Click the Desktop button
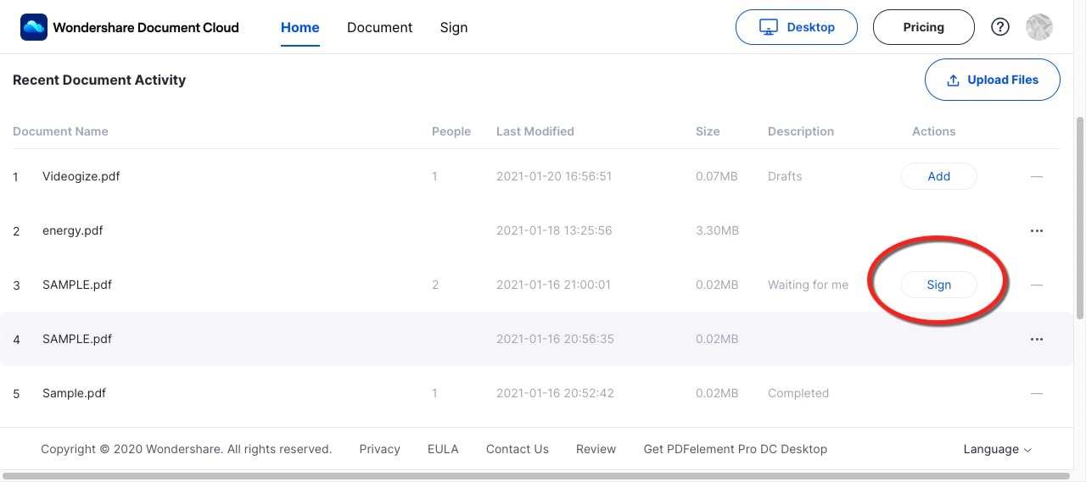1086x482 pixels. [x=796, y=27]
